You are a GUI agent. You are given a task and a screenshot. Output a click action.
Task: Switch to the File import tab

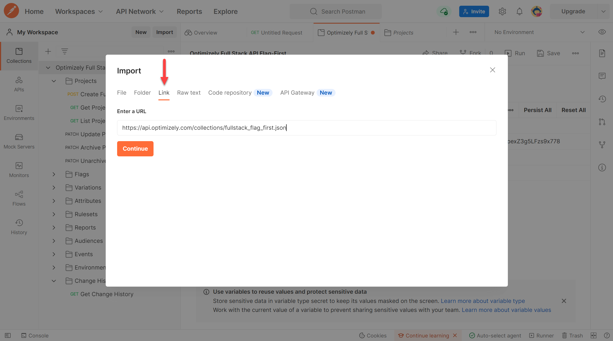pos(121,92)
